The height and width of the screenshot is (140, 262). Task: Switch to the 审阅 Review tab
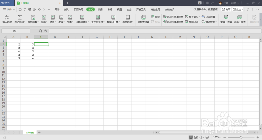click(x=110, y=9)
